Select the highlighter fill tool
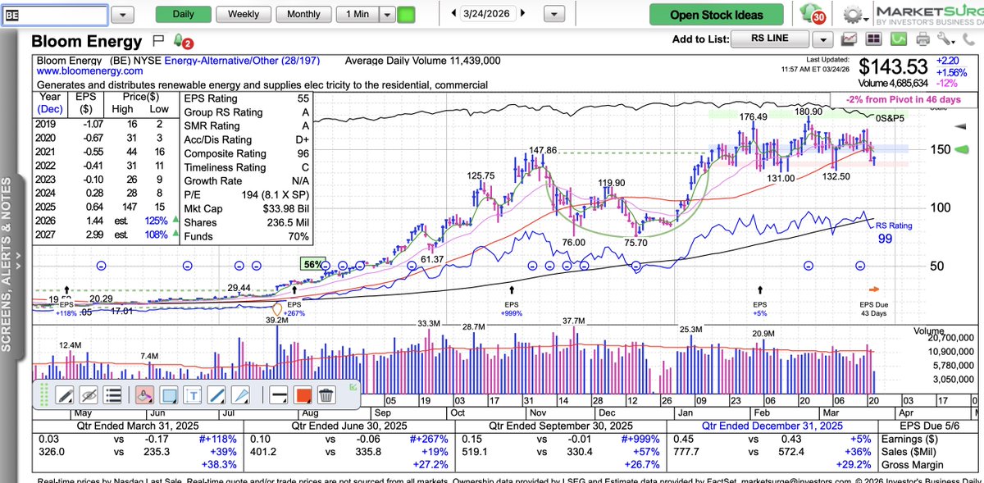This screenshot has height=483, width=984. 143,394
